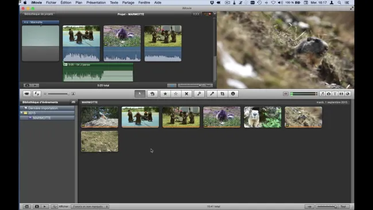
Task: Toggle the blue snap button in project pane
Action: tap(172, 85)
